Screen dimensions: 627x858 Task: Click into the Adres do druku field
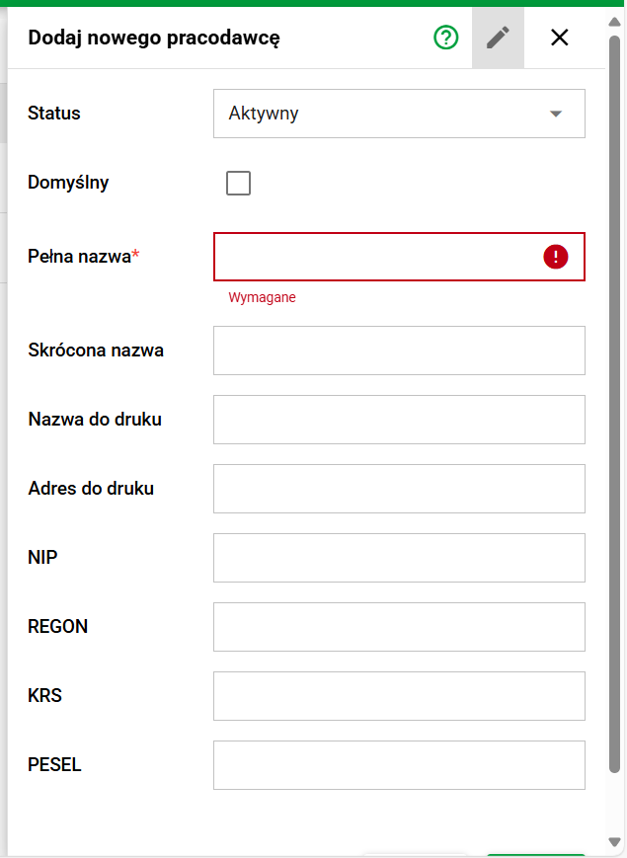399,489
